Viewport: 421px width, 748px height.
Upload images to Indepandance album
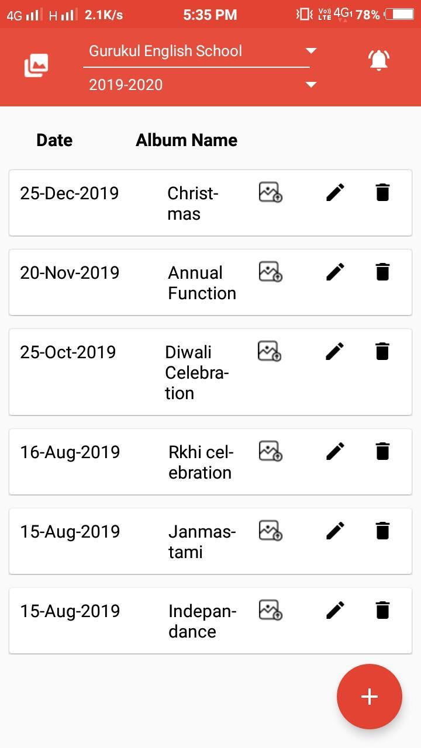pyautogui.click(x=270, y=610)
